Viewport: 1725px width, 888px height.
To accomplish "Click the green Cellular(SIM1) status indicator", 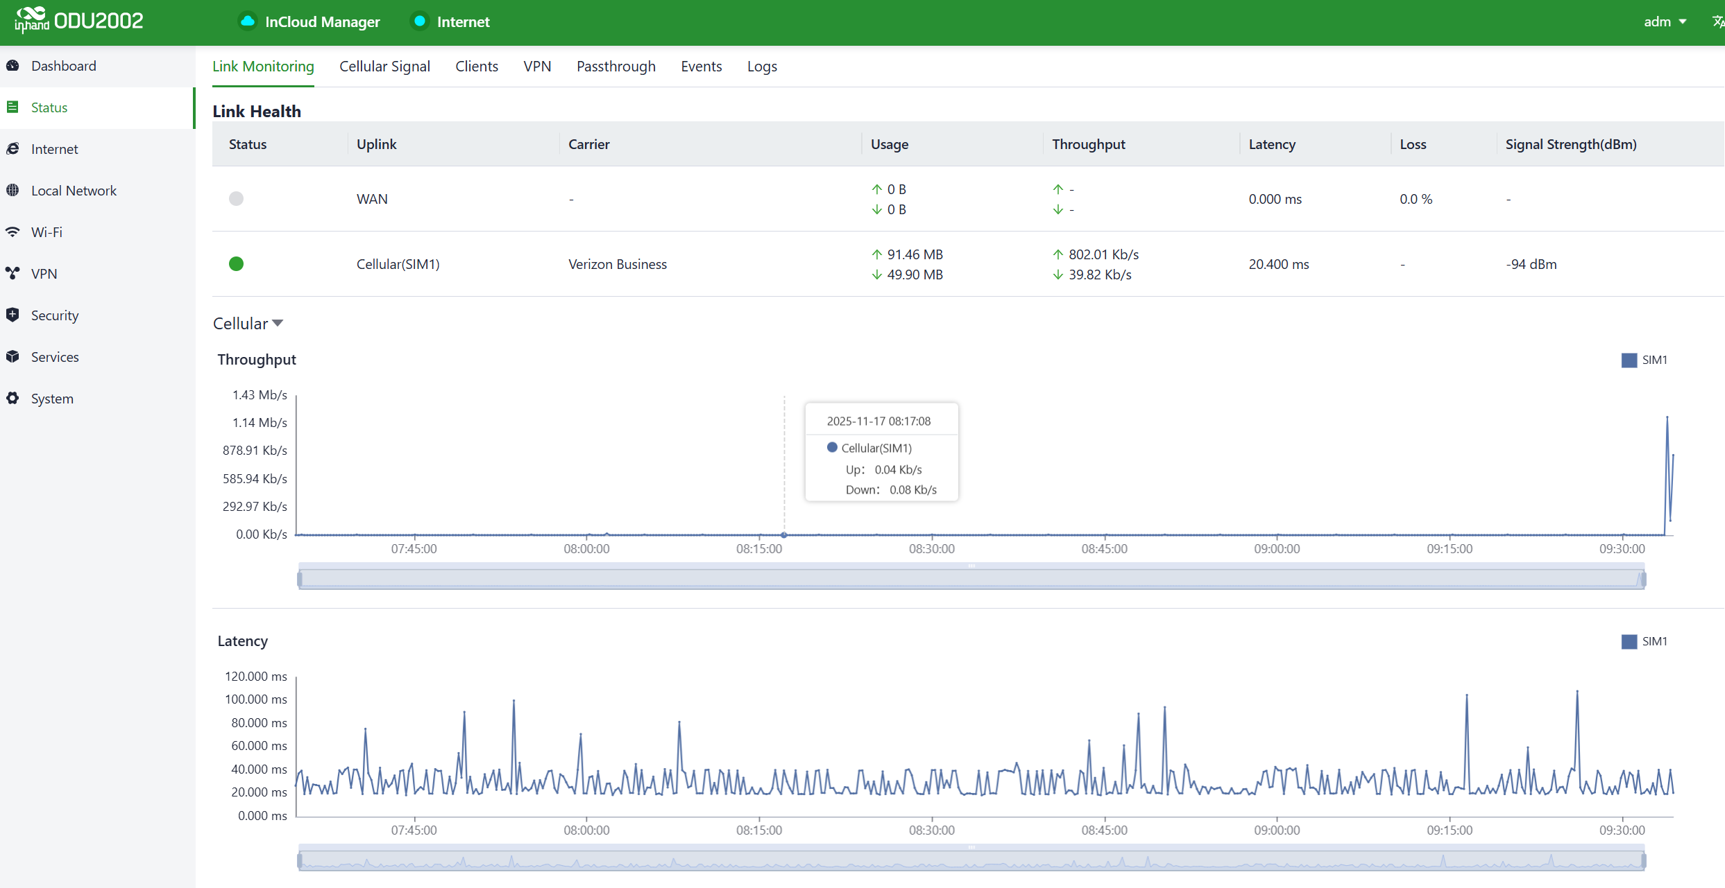I will (x=236, y=264).
